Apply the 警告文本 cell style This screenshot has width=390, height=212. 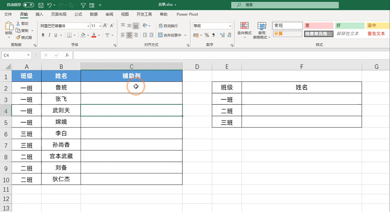[x=377, y=34]
